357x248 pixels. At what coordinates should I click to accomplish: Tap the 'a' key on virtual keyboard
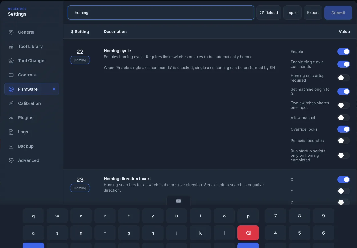[33, 233]
